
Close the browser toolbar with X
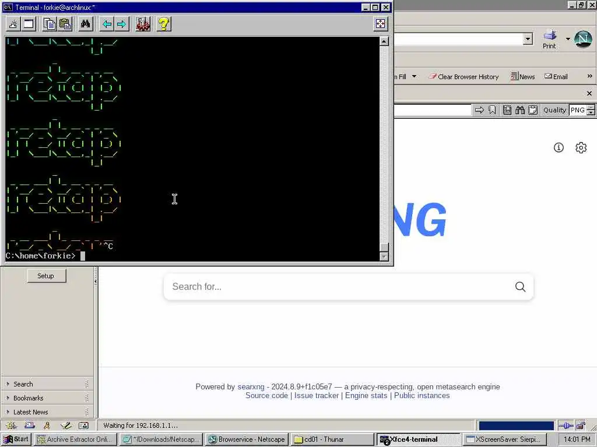tap(589, 93)
